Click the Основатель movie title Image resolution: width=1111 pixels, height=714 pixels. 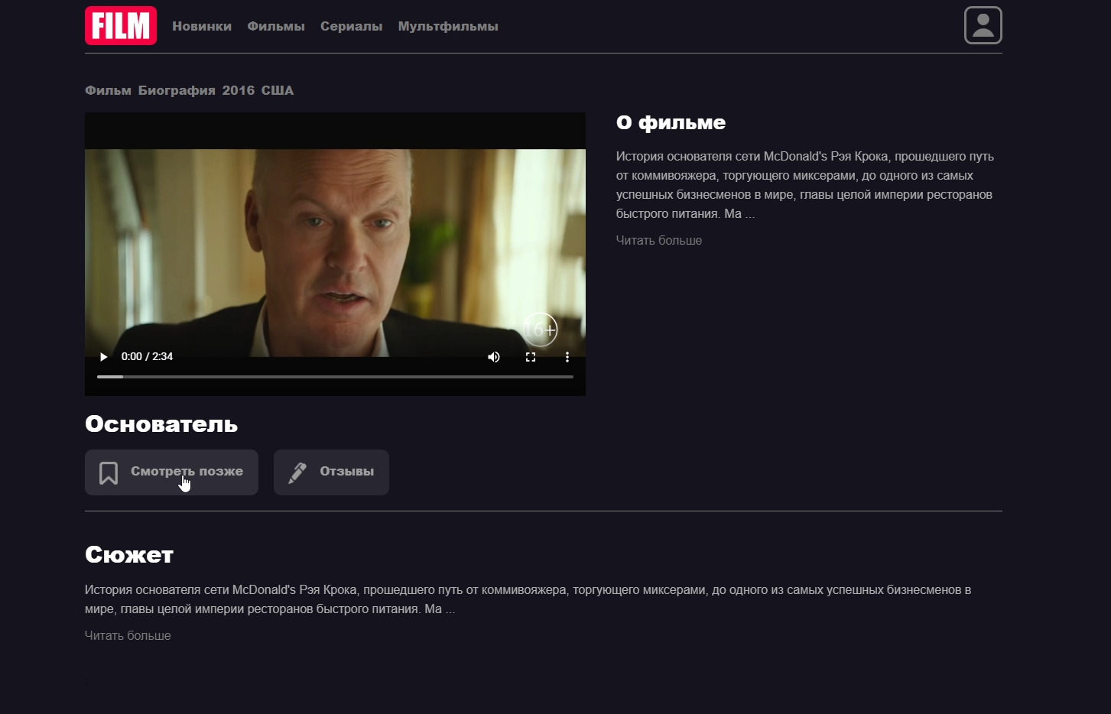[161, 424]
